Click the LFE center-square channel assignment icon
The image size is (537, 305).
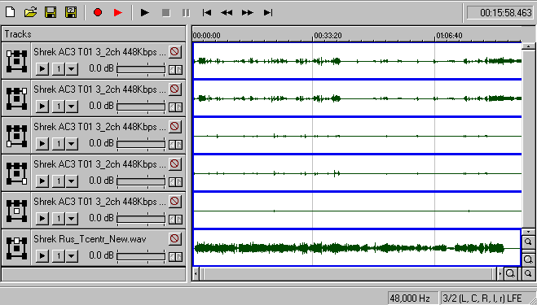click(16, 211)
